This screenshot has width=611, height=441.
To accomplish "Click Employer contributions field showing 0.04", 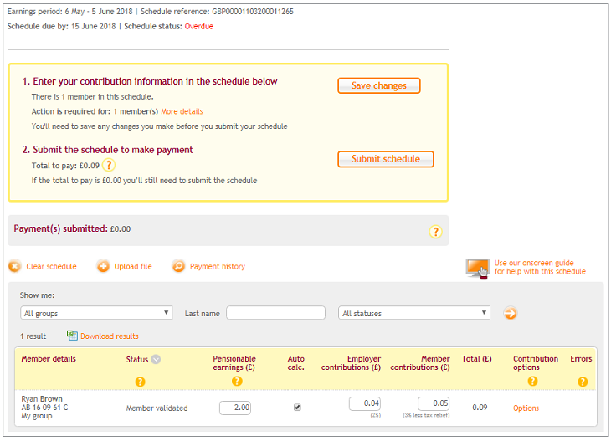I will tap(365, 403).
